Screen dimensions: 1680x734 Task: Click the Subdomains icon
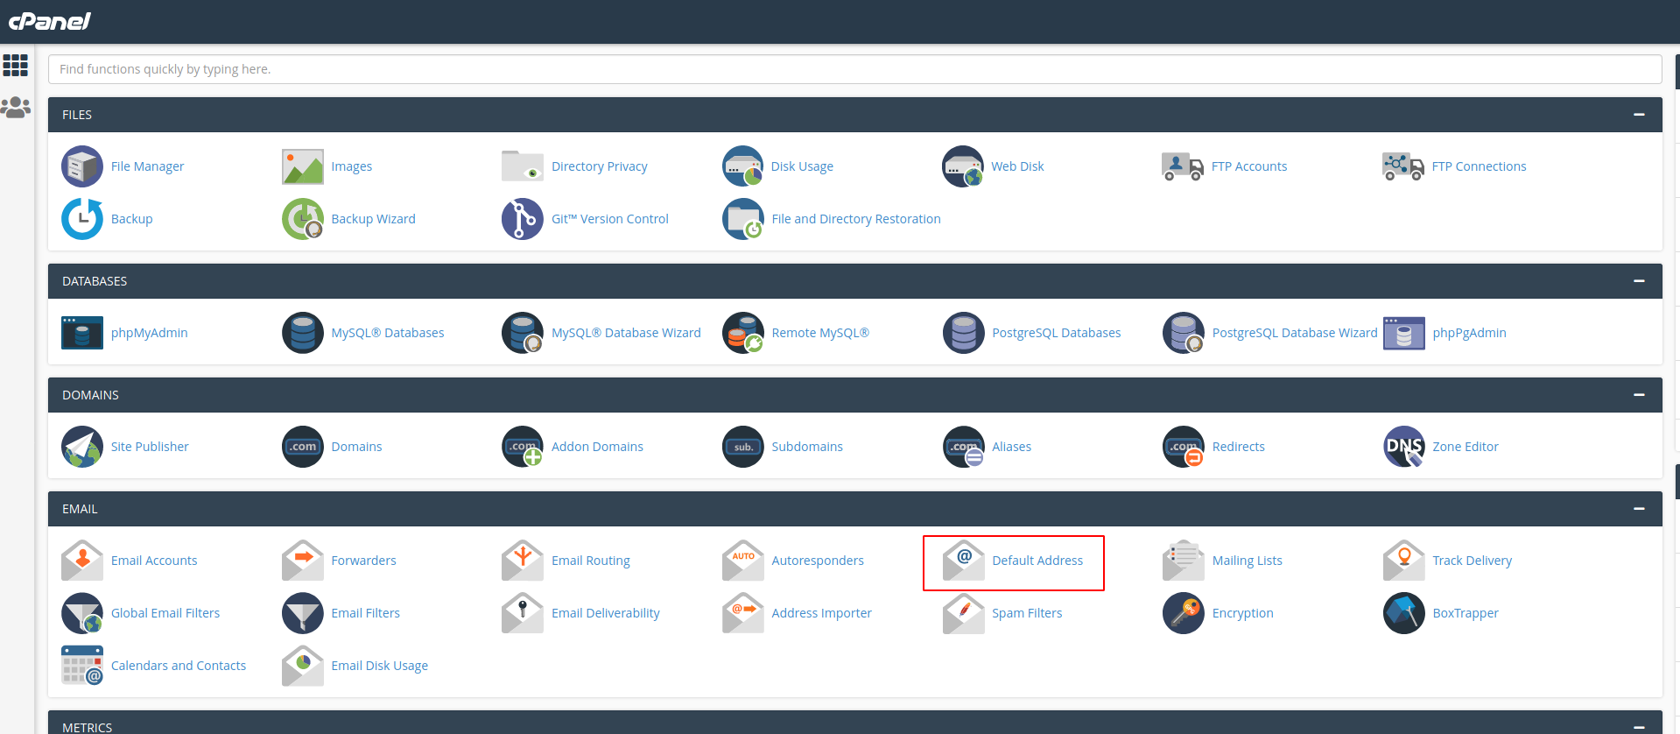pos(743,447)
